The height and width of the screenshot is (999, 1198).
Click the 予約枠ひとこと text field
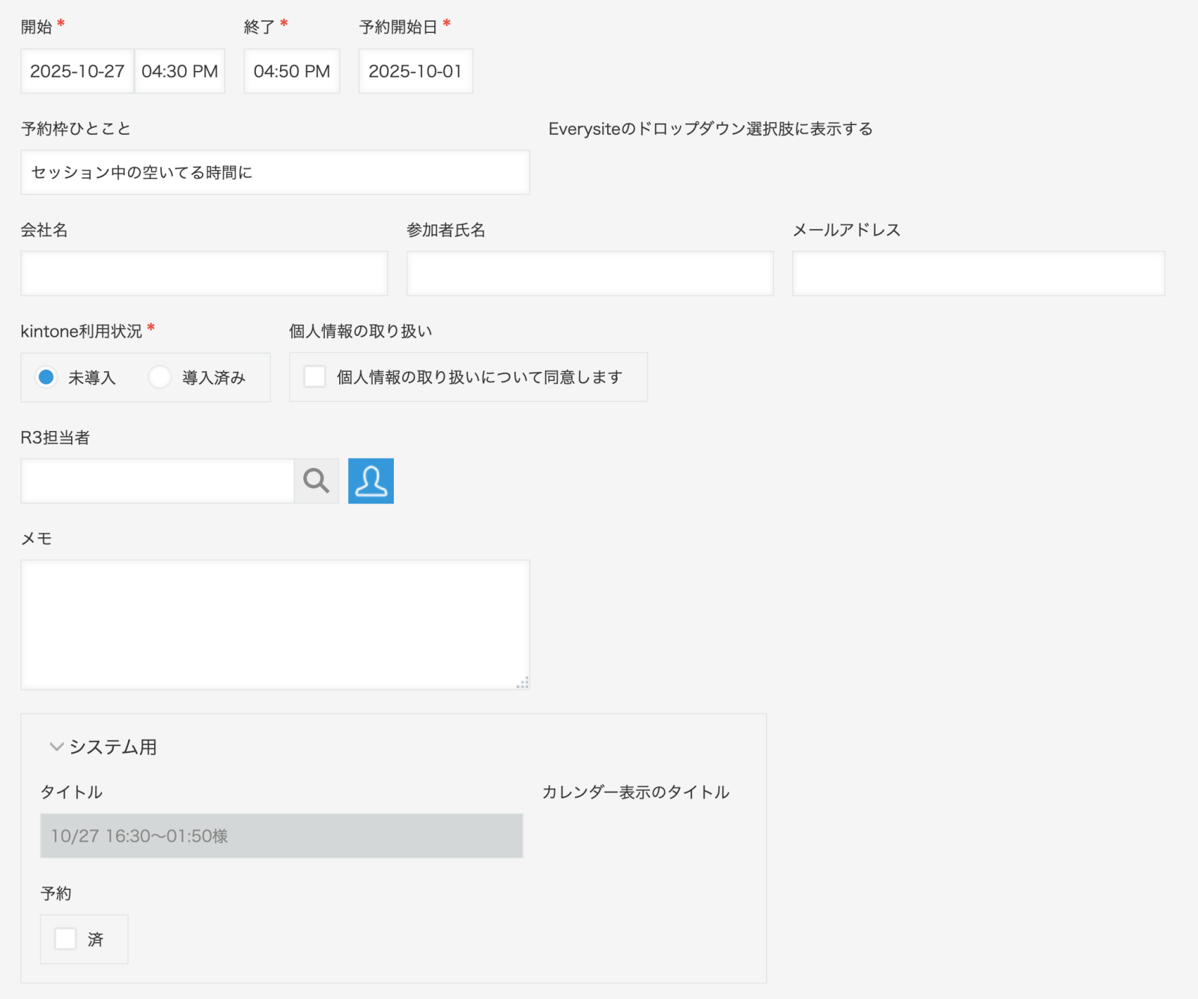(275, 172)
